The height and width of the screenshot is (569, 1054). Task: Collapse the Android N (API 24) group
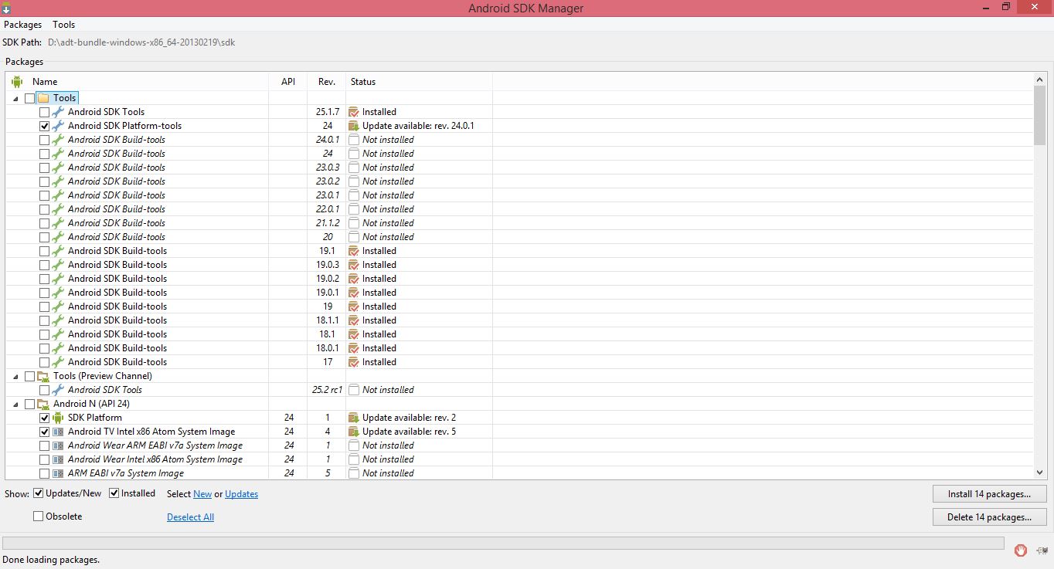click(16, 405)
